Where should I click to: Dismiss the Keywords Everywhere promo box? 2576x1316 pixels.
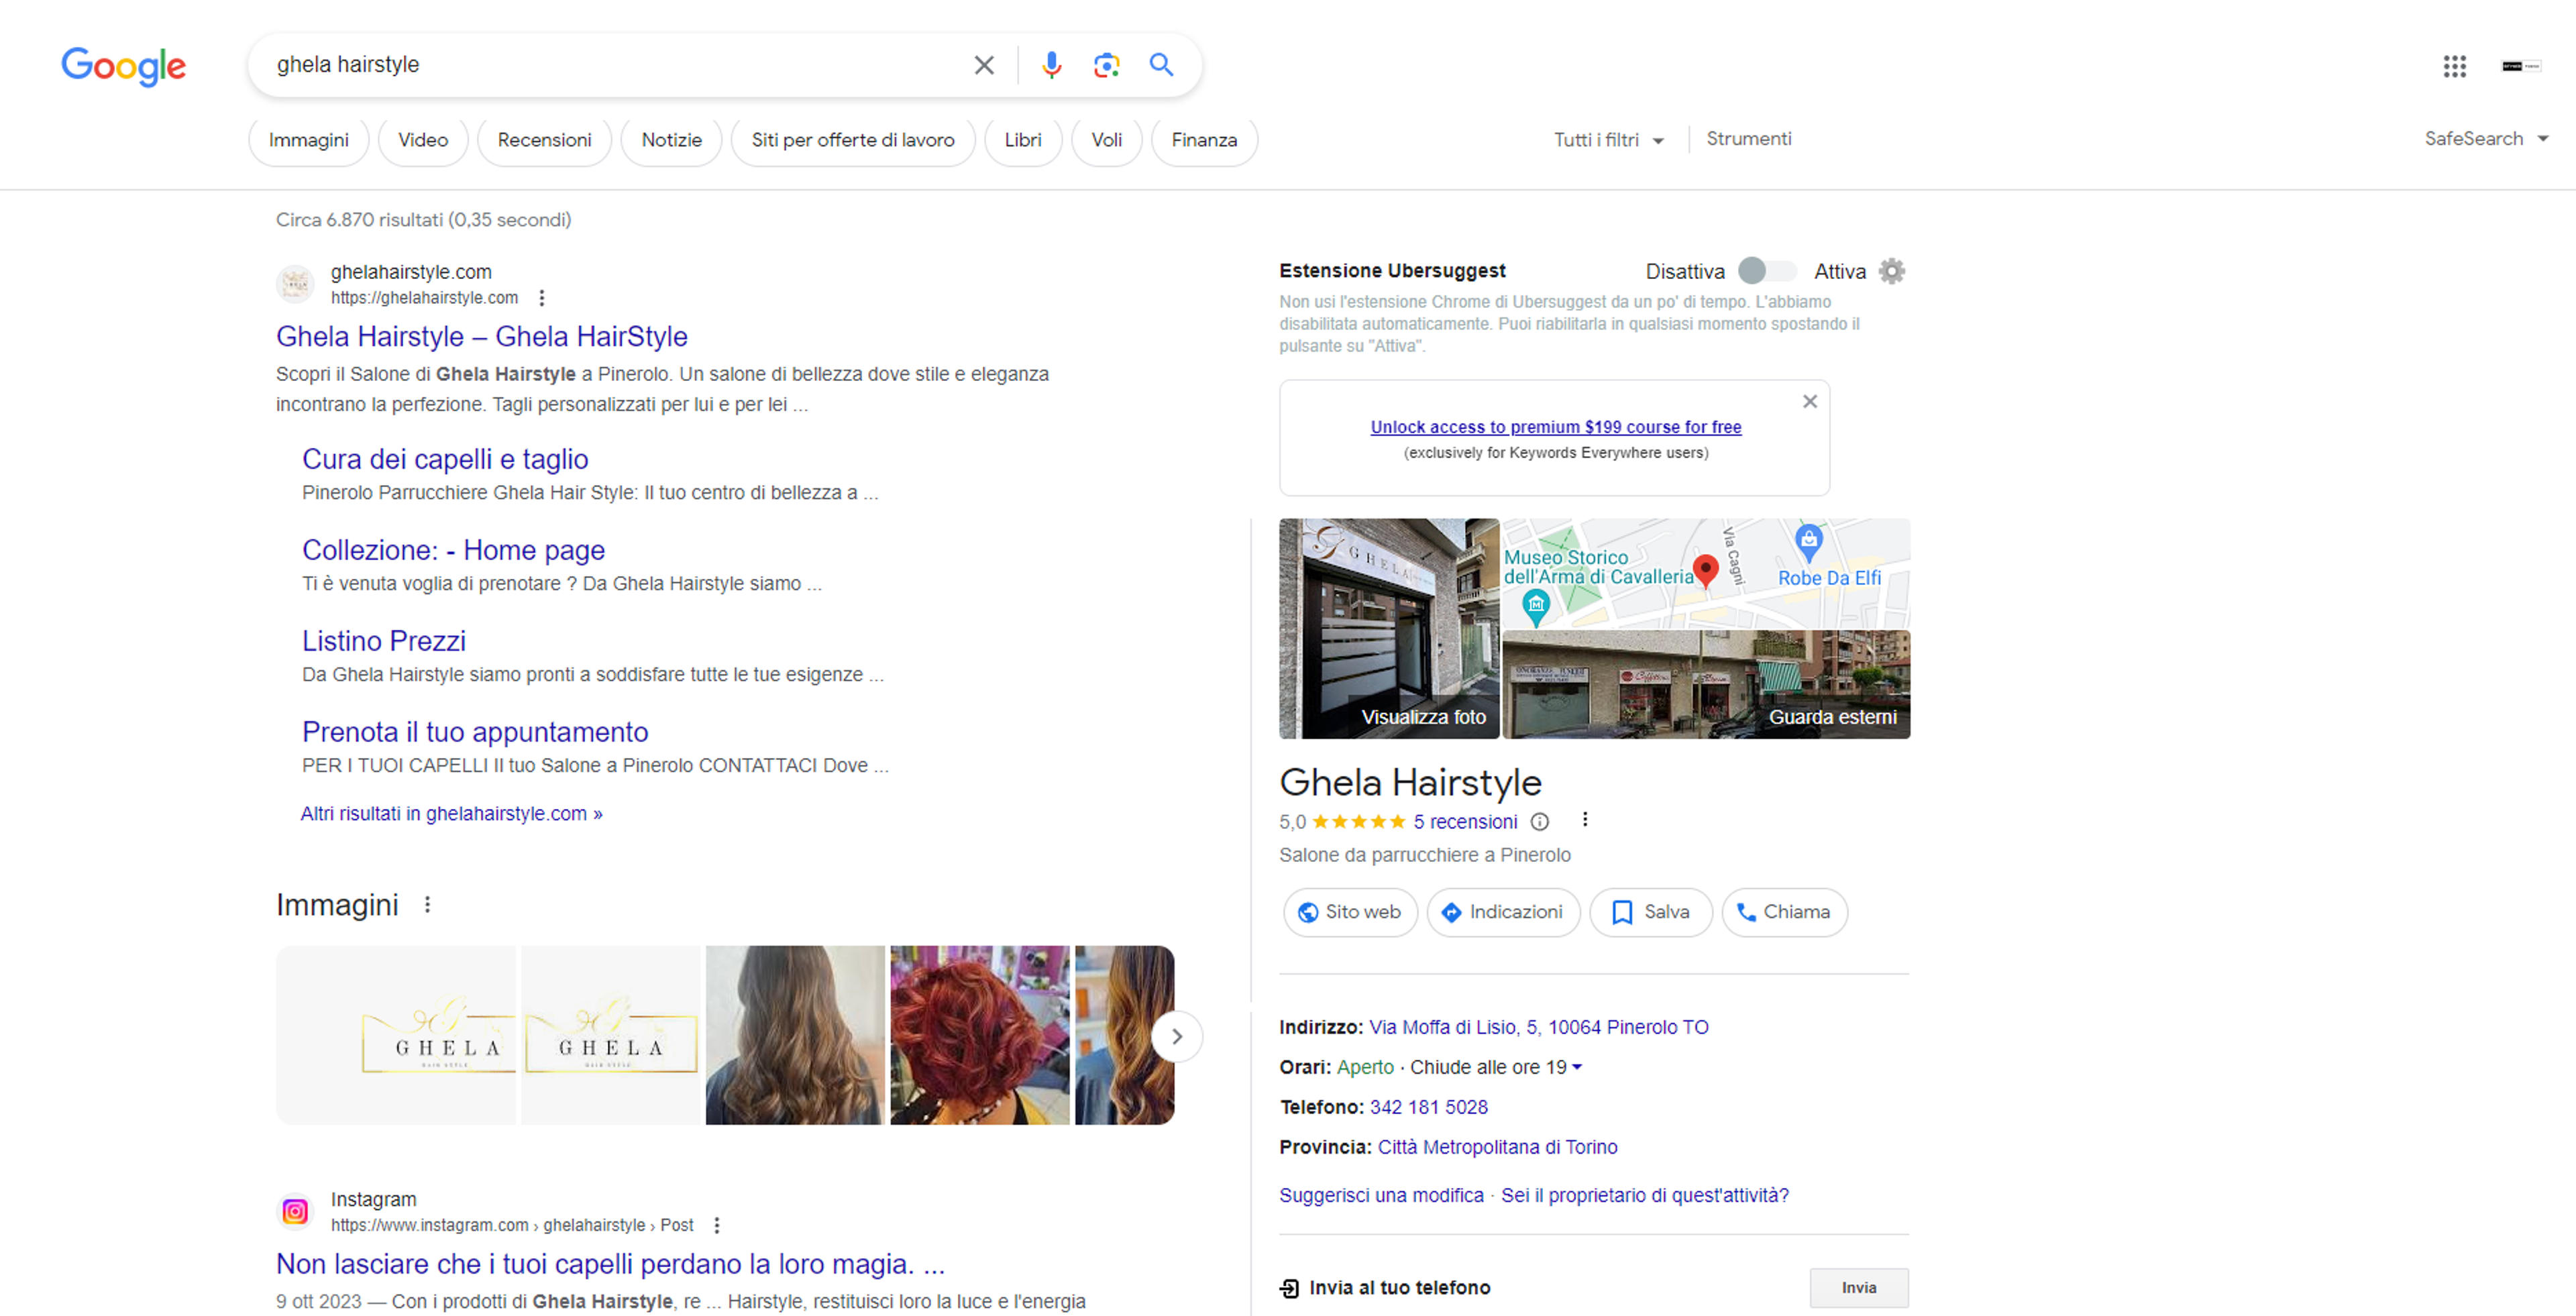[1810, 401]
